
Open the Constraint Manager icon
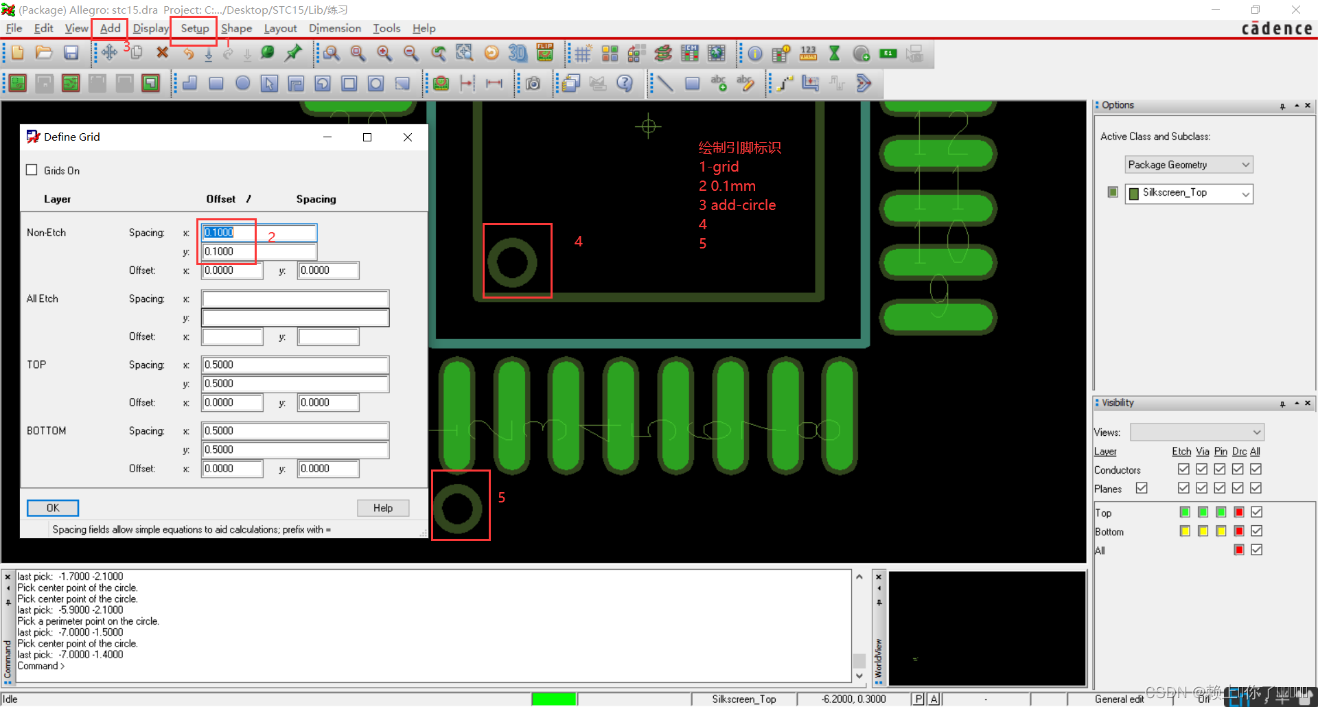pos(690,53)
